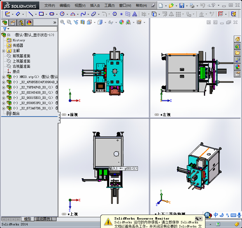This screenshot has width=242, height=228.
Task: Open Hide/Show Items glasses icon
Action: pyautogui.click(x=111, y=22)
